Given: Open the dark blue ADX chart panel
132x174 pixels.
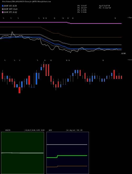Looking at the screenshot, I should tap(68, 153).
